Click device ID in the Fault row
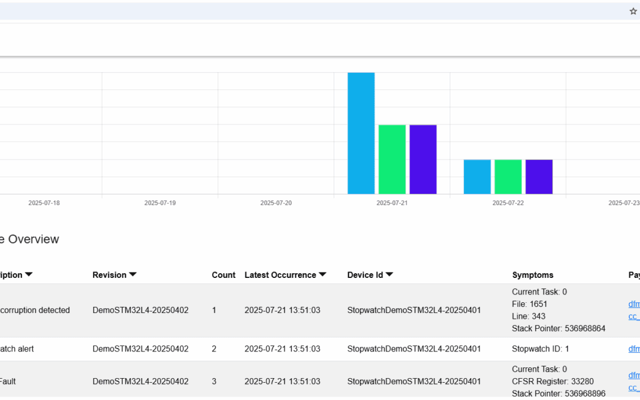The image size is (640, 400). point(414,382)
